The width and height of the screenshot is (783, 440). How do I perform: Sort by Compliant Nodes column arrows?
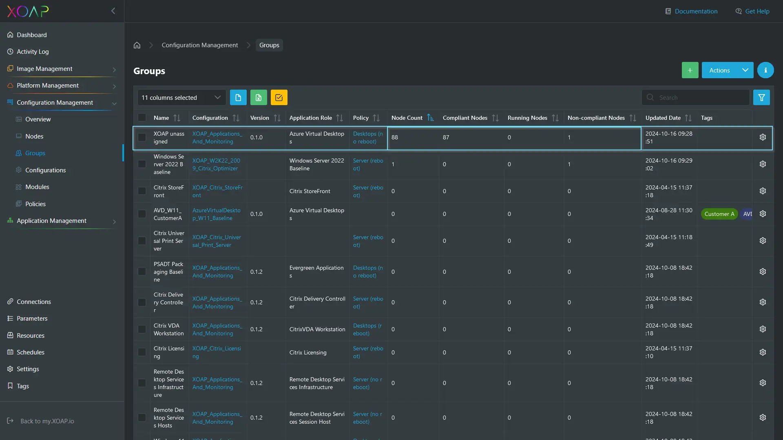pos(495,118)
